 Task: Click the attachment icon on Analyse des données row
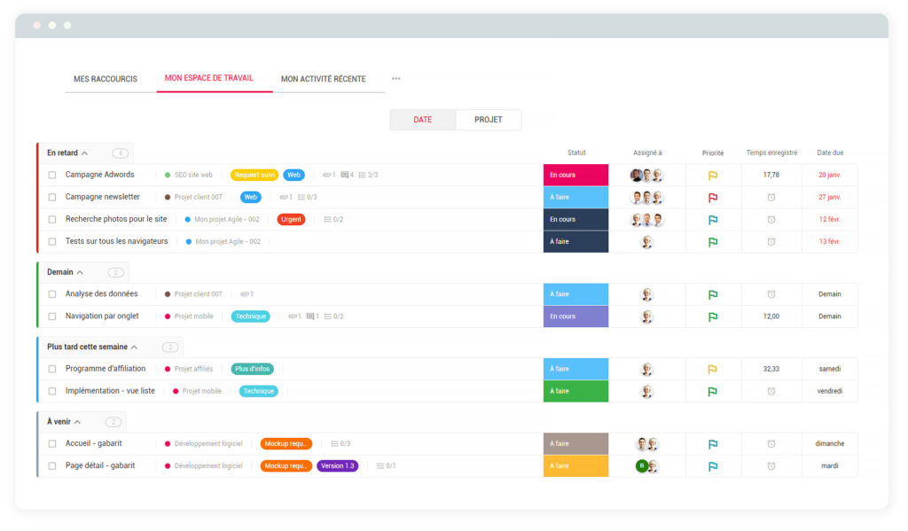coord(244,294)
